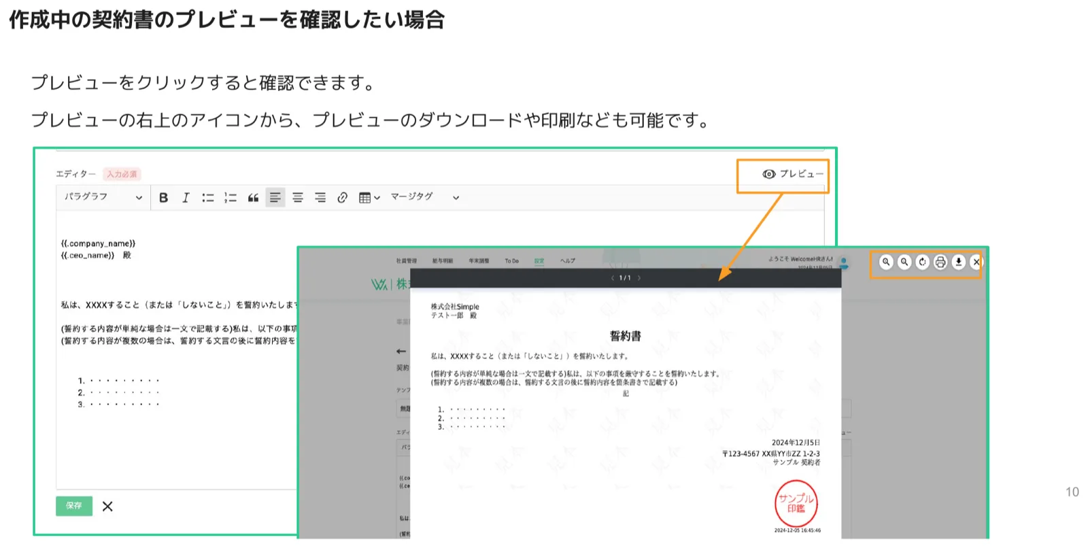Open the 給与明細 menu

(x=442, y=261)
